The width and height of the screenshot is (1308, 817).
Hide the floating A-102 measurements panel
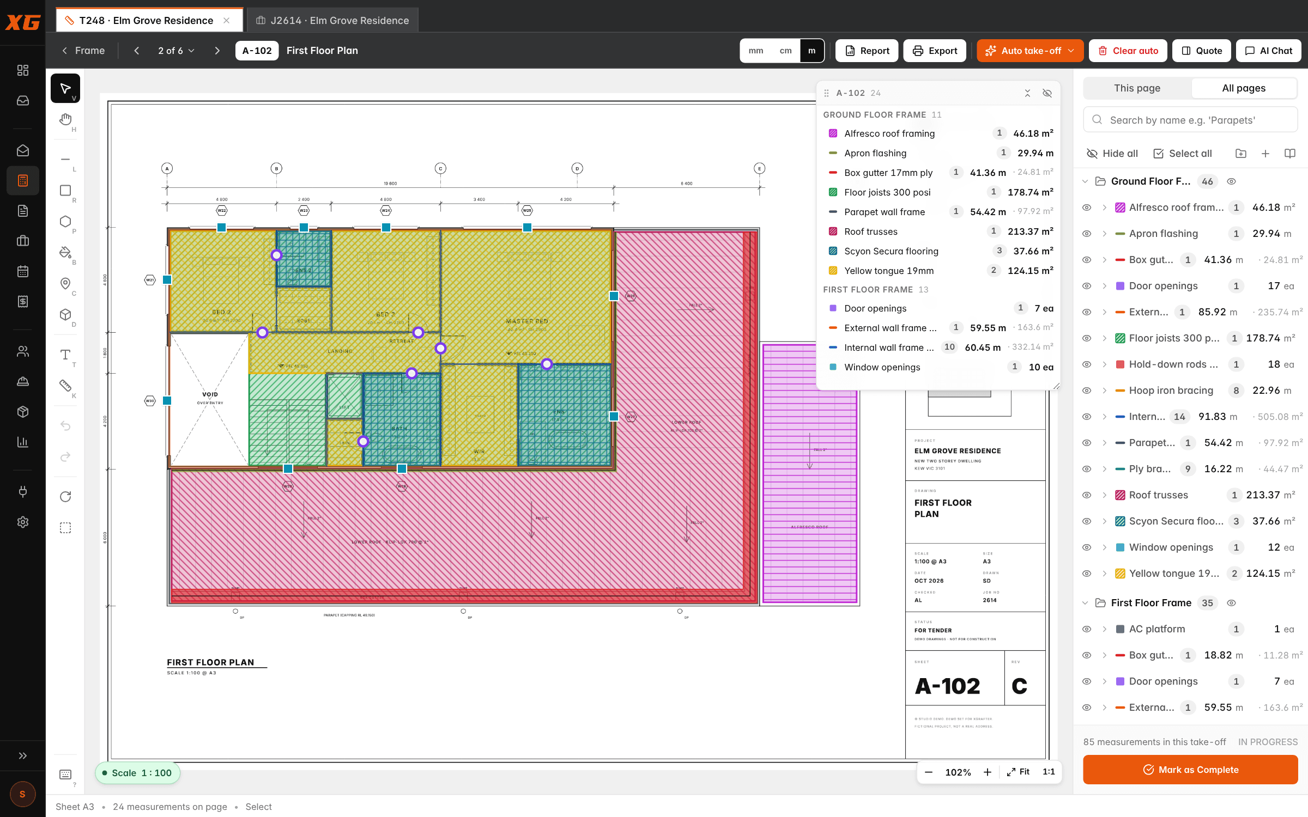pos(1047,93)
